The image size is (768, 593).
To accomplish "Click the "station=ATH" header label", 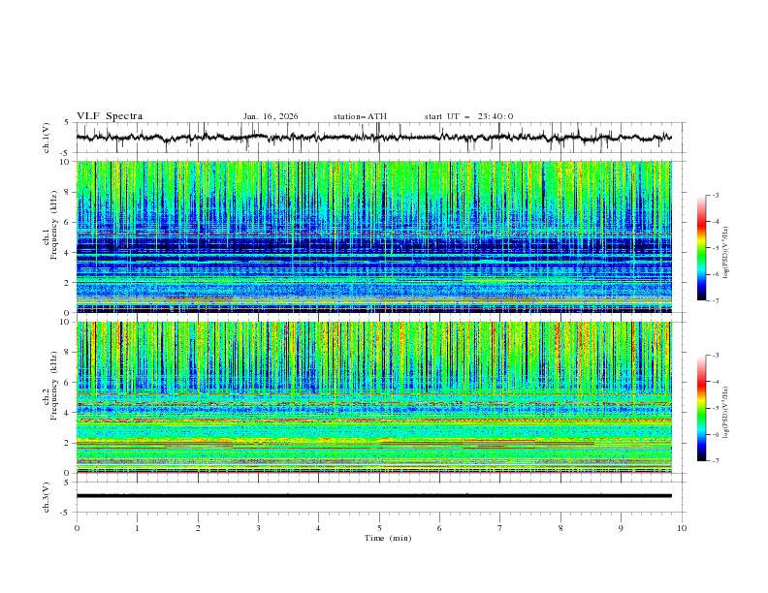I will (360, 116).
